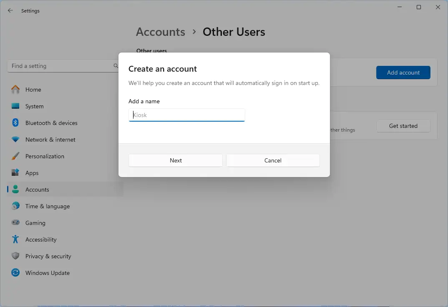Click the Create an account title
Image resolution: width=448 pixels, height=307 pixels.
click(163, 69)
